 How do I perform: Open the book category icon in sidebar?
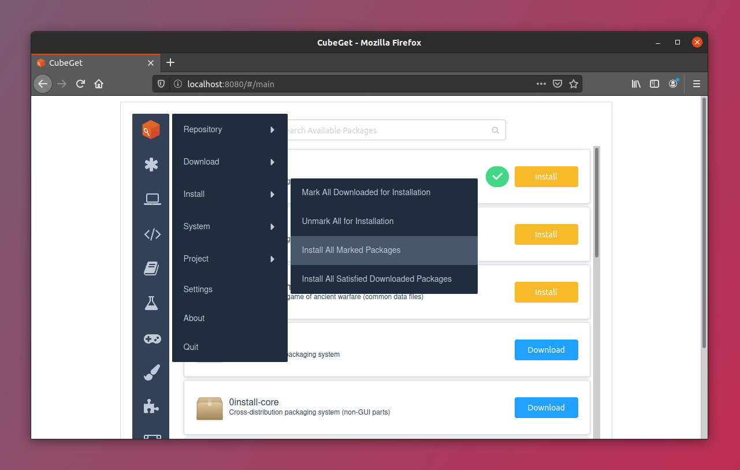click(x=151, y=268)
